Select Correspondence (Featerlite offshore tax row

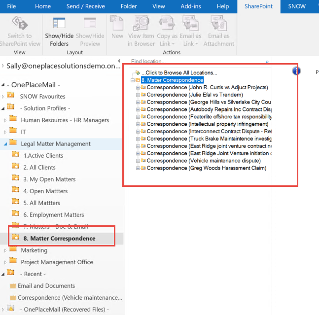click(x=209, y=116)
